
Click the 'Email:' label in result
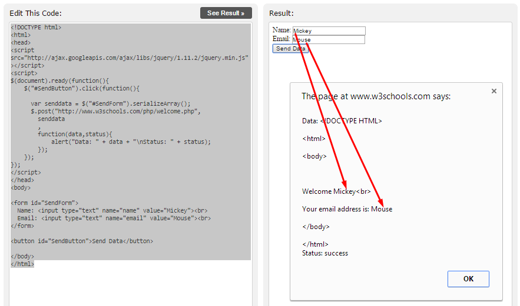click(x=281, y=39)
